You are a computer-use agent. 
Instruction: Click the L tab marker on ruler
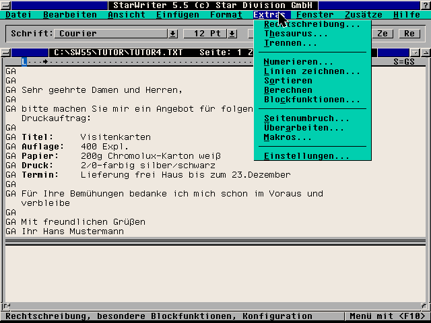(x=24, y=62)
